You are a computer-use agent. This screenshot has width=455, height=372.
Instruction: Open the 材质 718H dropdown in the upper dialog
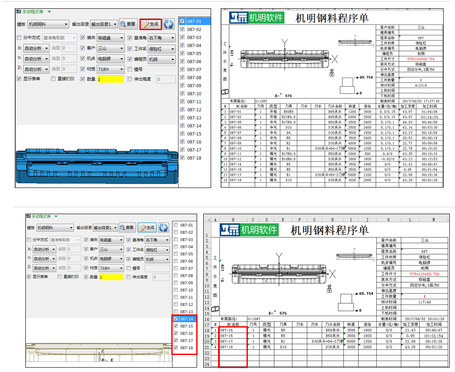point(111,69)
